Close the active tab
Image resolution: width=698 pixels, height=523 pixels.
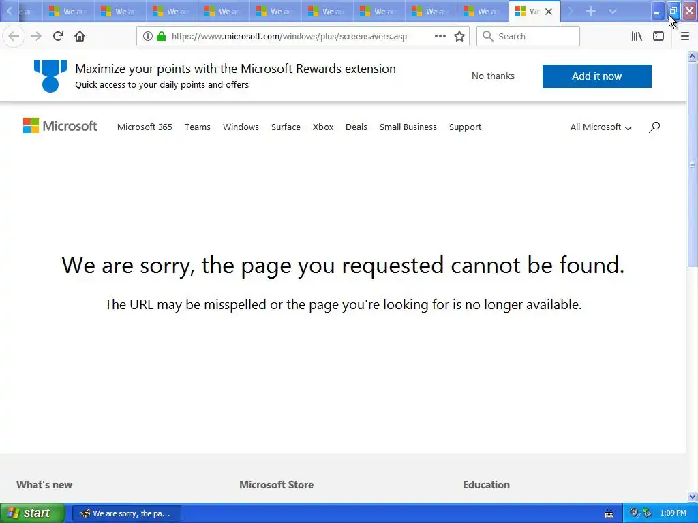click(x=549, y=12)
